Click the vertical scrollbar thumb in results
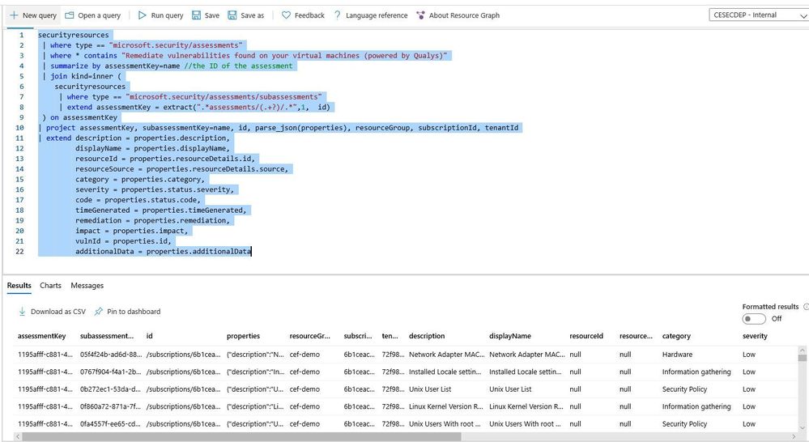809x442 pixels. point(803,358)
